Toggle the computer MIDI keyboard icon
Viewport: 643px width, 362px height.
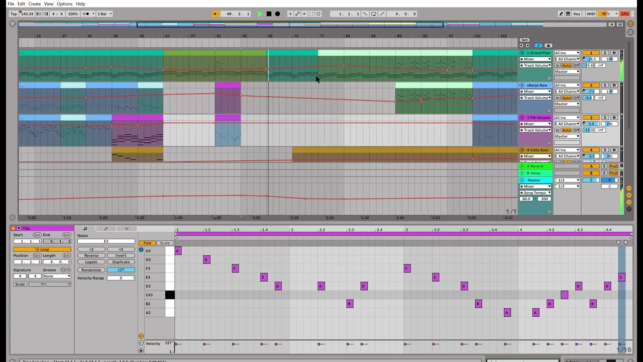[x=568, y=14]
